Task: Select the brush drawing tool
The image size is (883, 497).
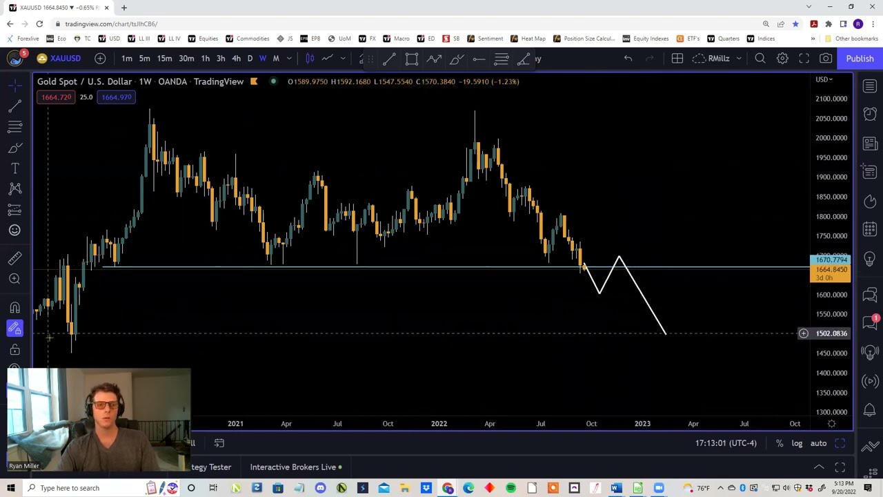Action: 14,148
